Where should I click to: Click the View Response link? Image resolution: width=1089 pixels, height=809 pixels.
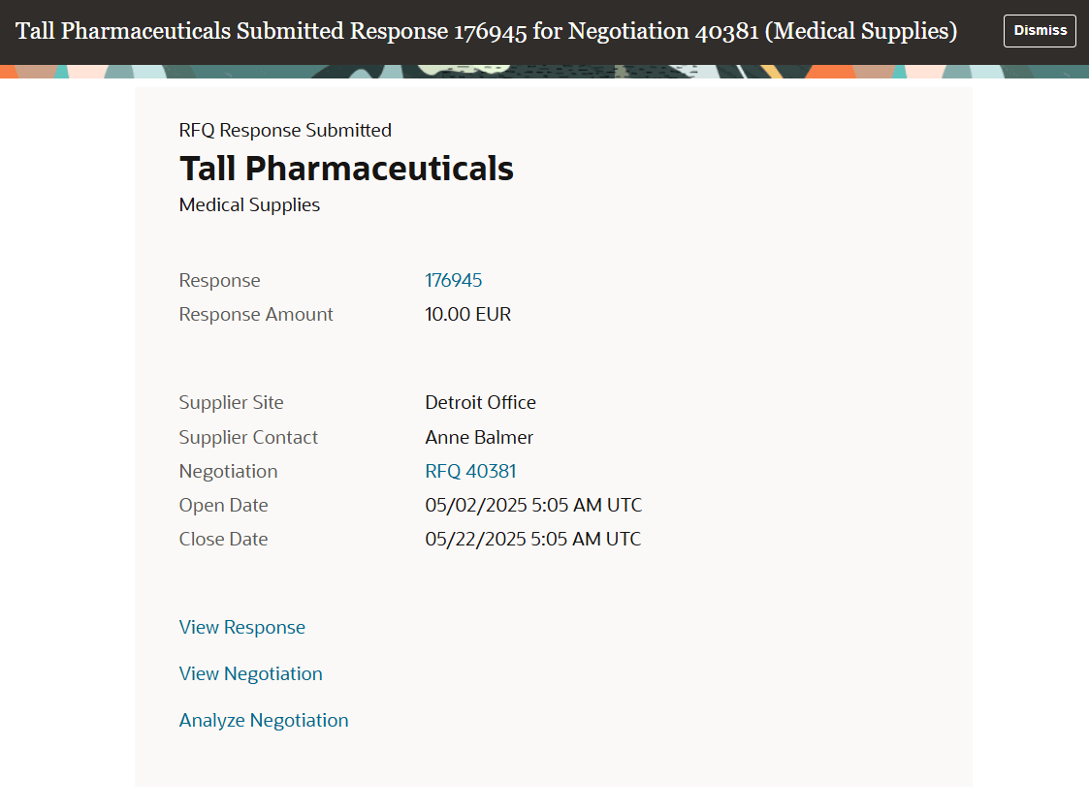(x=241, y=627)
